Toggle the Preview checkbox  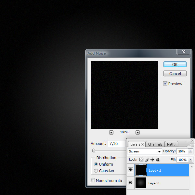165,84
